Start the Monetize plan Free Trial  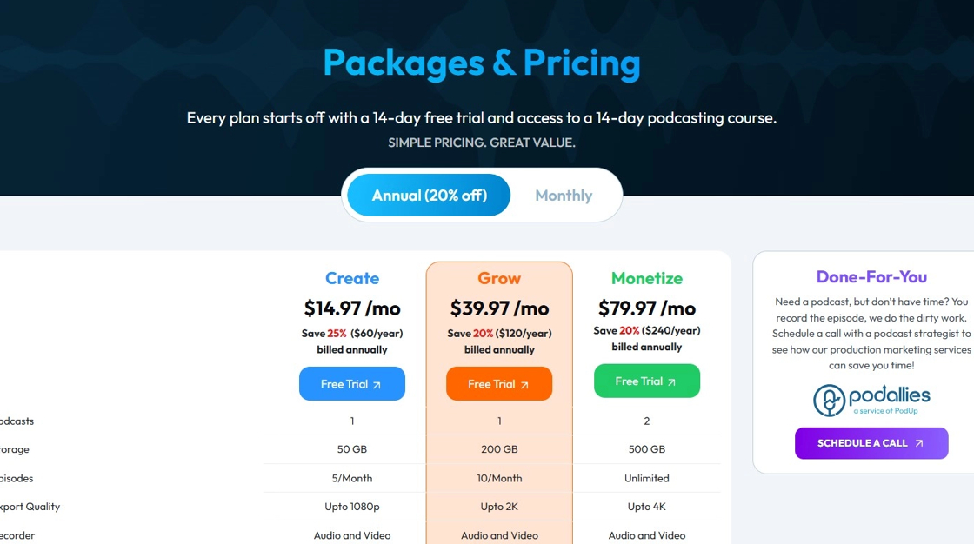point(647,381)
